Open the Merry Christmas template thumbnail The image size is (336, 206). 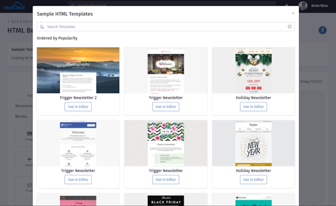tap(254, 70)
